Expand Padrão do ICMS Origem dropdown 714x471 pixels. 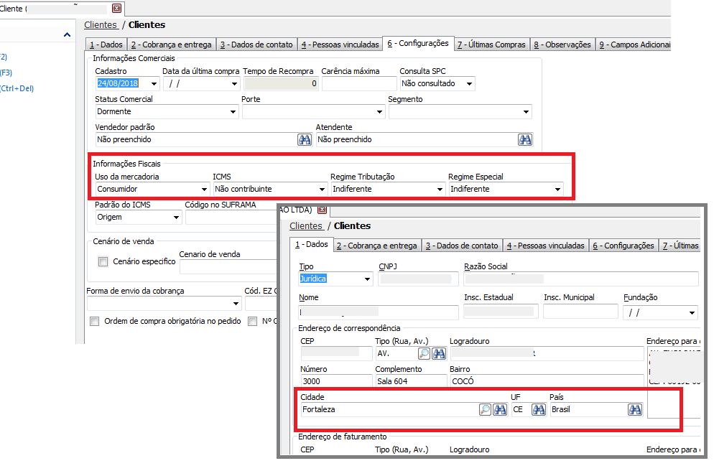pos(176,218)
